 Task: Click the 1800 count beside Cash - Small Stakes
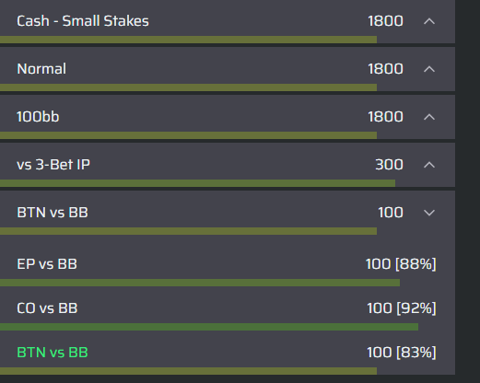coord(385,21)
